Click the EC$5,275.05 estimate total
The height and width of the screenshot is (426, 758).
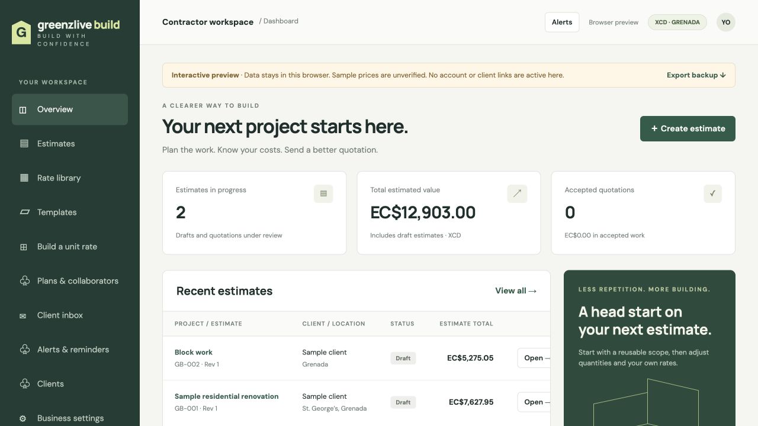pos(470,358)
